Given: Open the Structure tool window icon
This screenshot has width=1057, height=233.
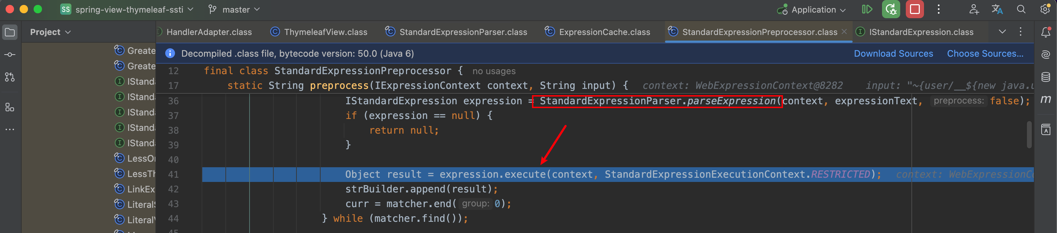Looking at the screenshot, I should 10,107.
